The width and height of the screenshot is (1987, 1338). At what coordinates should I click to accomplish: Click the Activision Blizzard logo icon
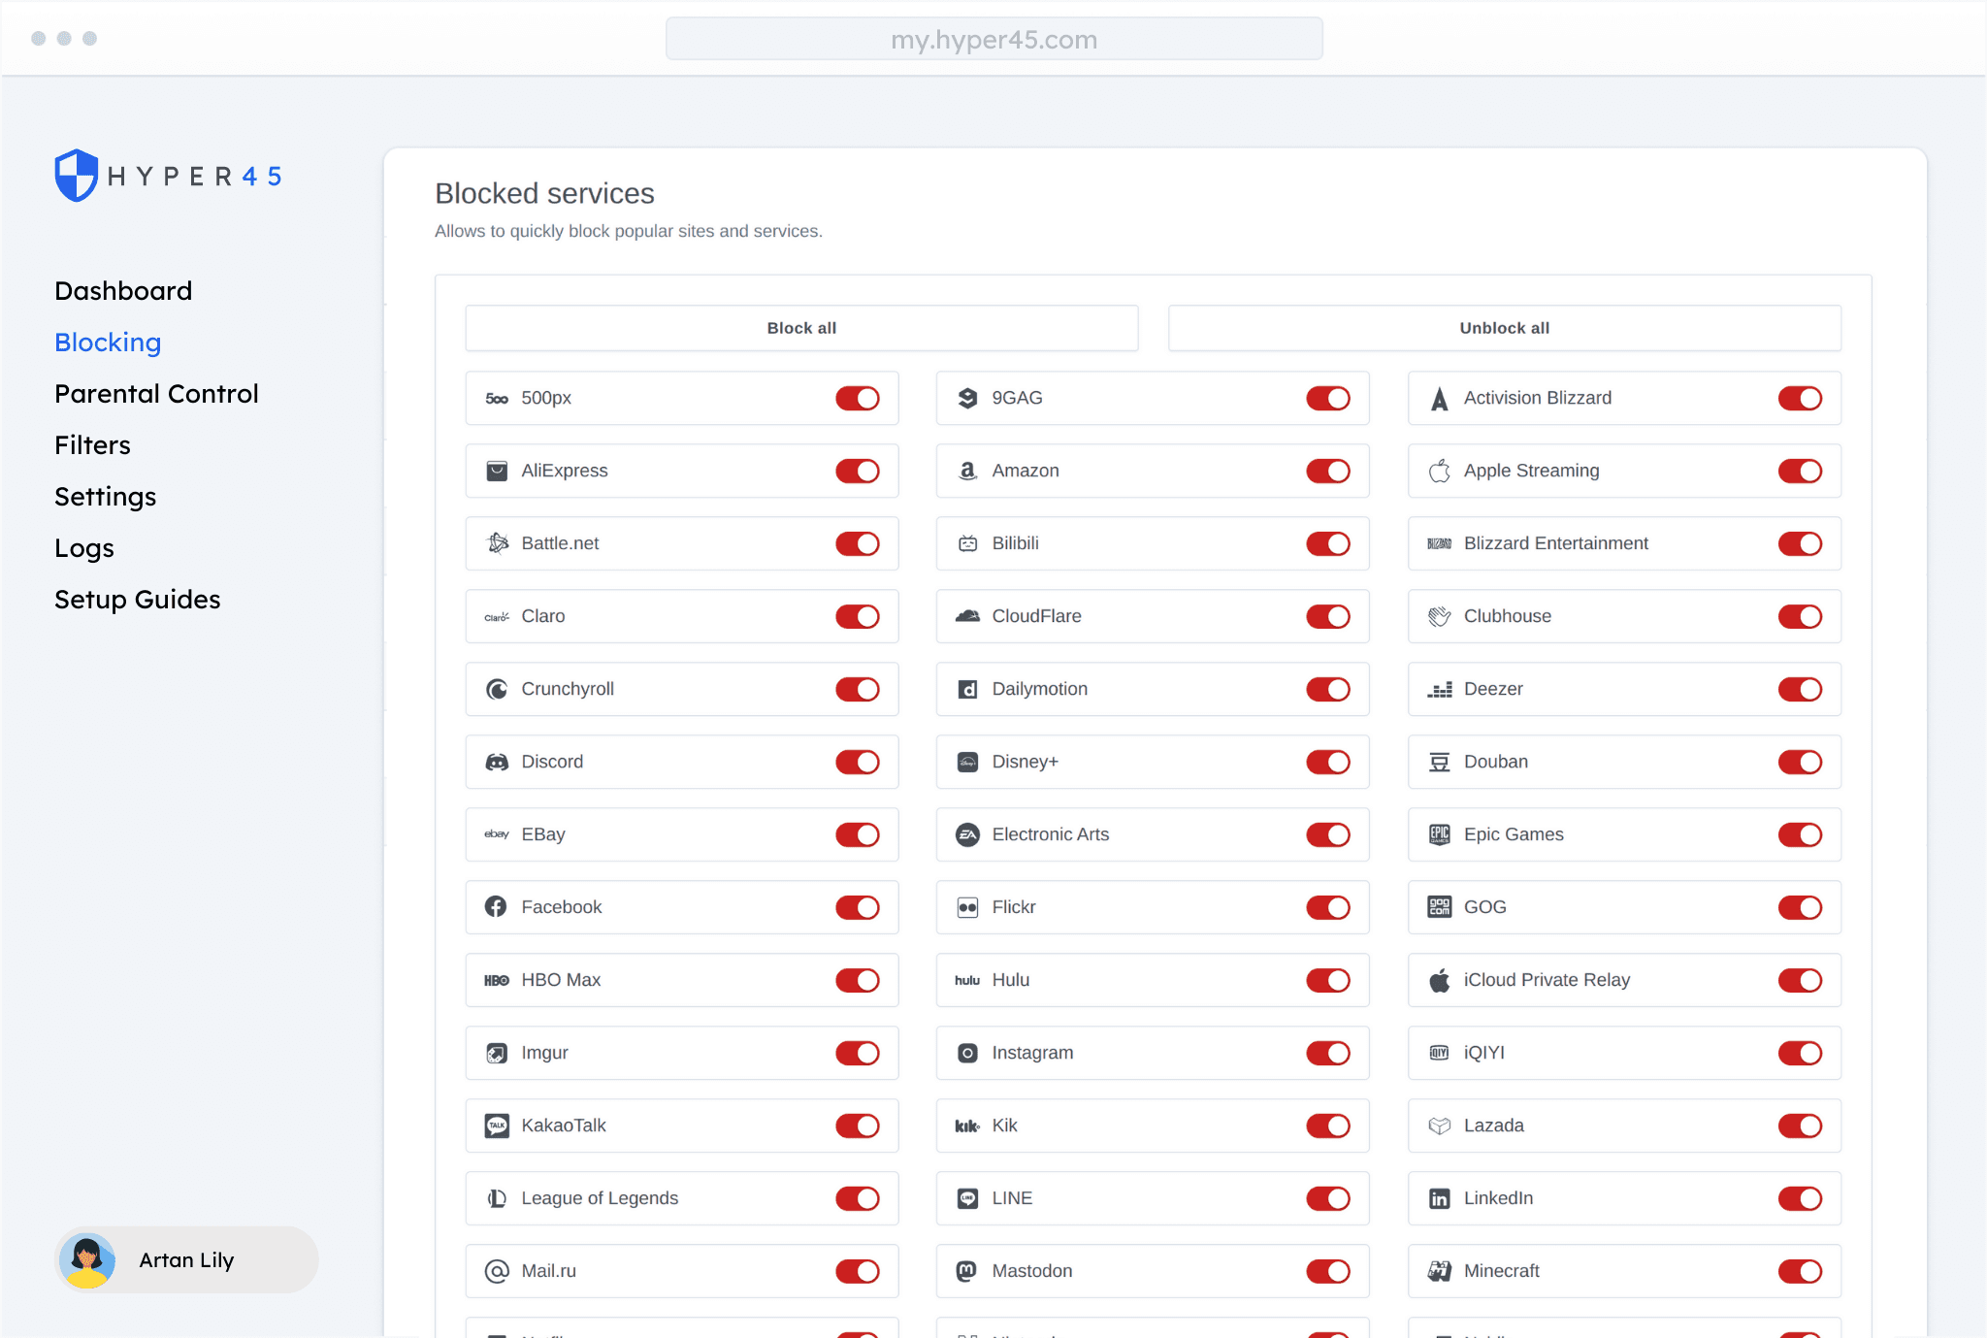[1440, 398]
